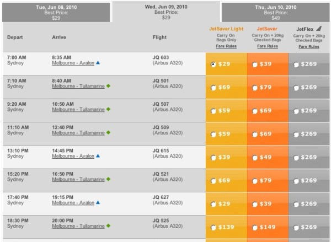
Task: Choose the $269 JetFlex fare for JQ 507
Action: [296, 110]
